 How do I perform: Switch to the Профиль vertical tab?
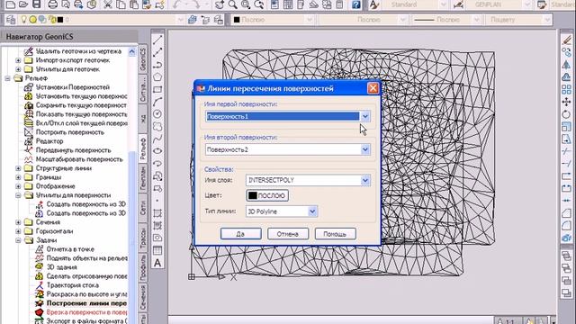click(x=143, y=266)
